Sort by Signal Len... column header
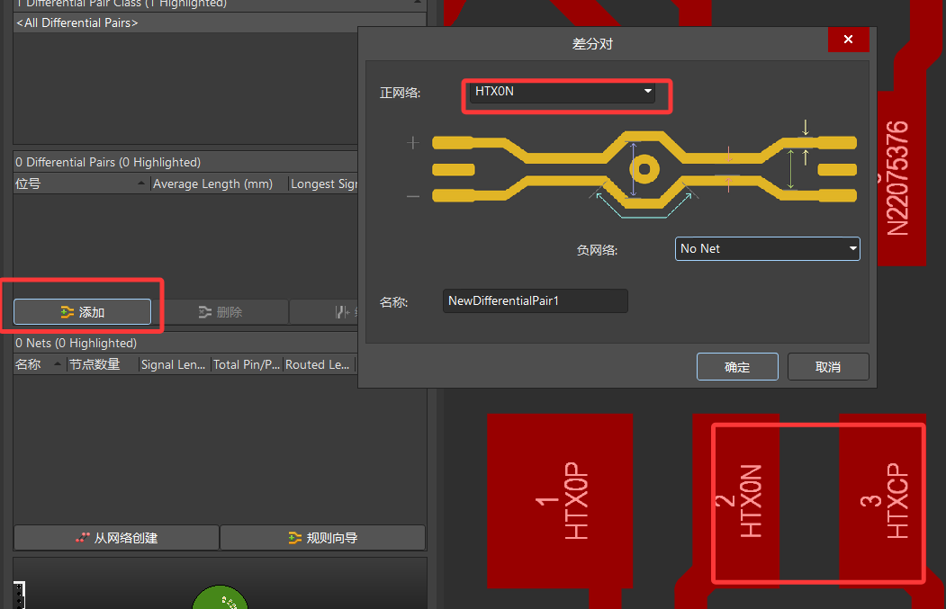 click(174, 365)
